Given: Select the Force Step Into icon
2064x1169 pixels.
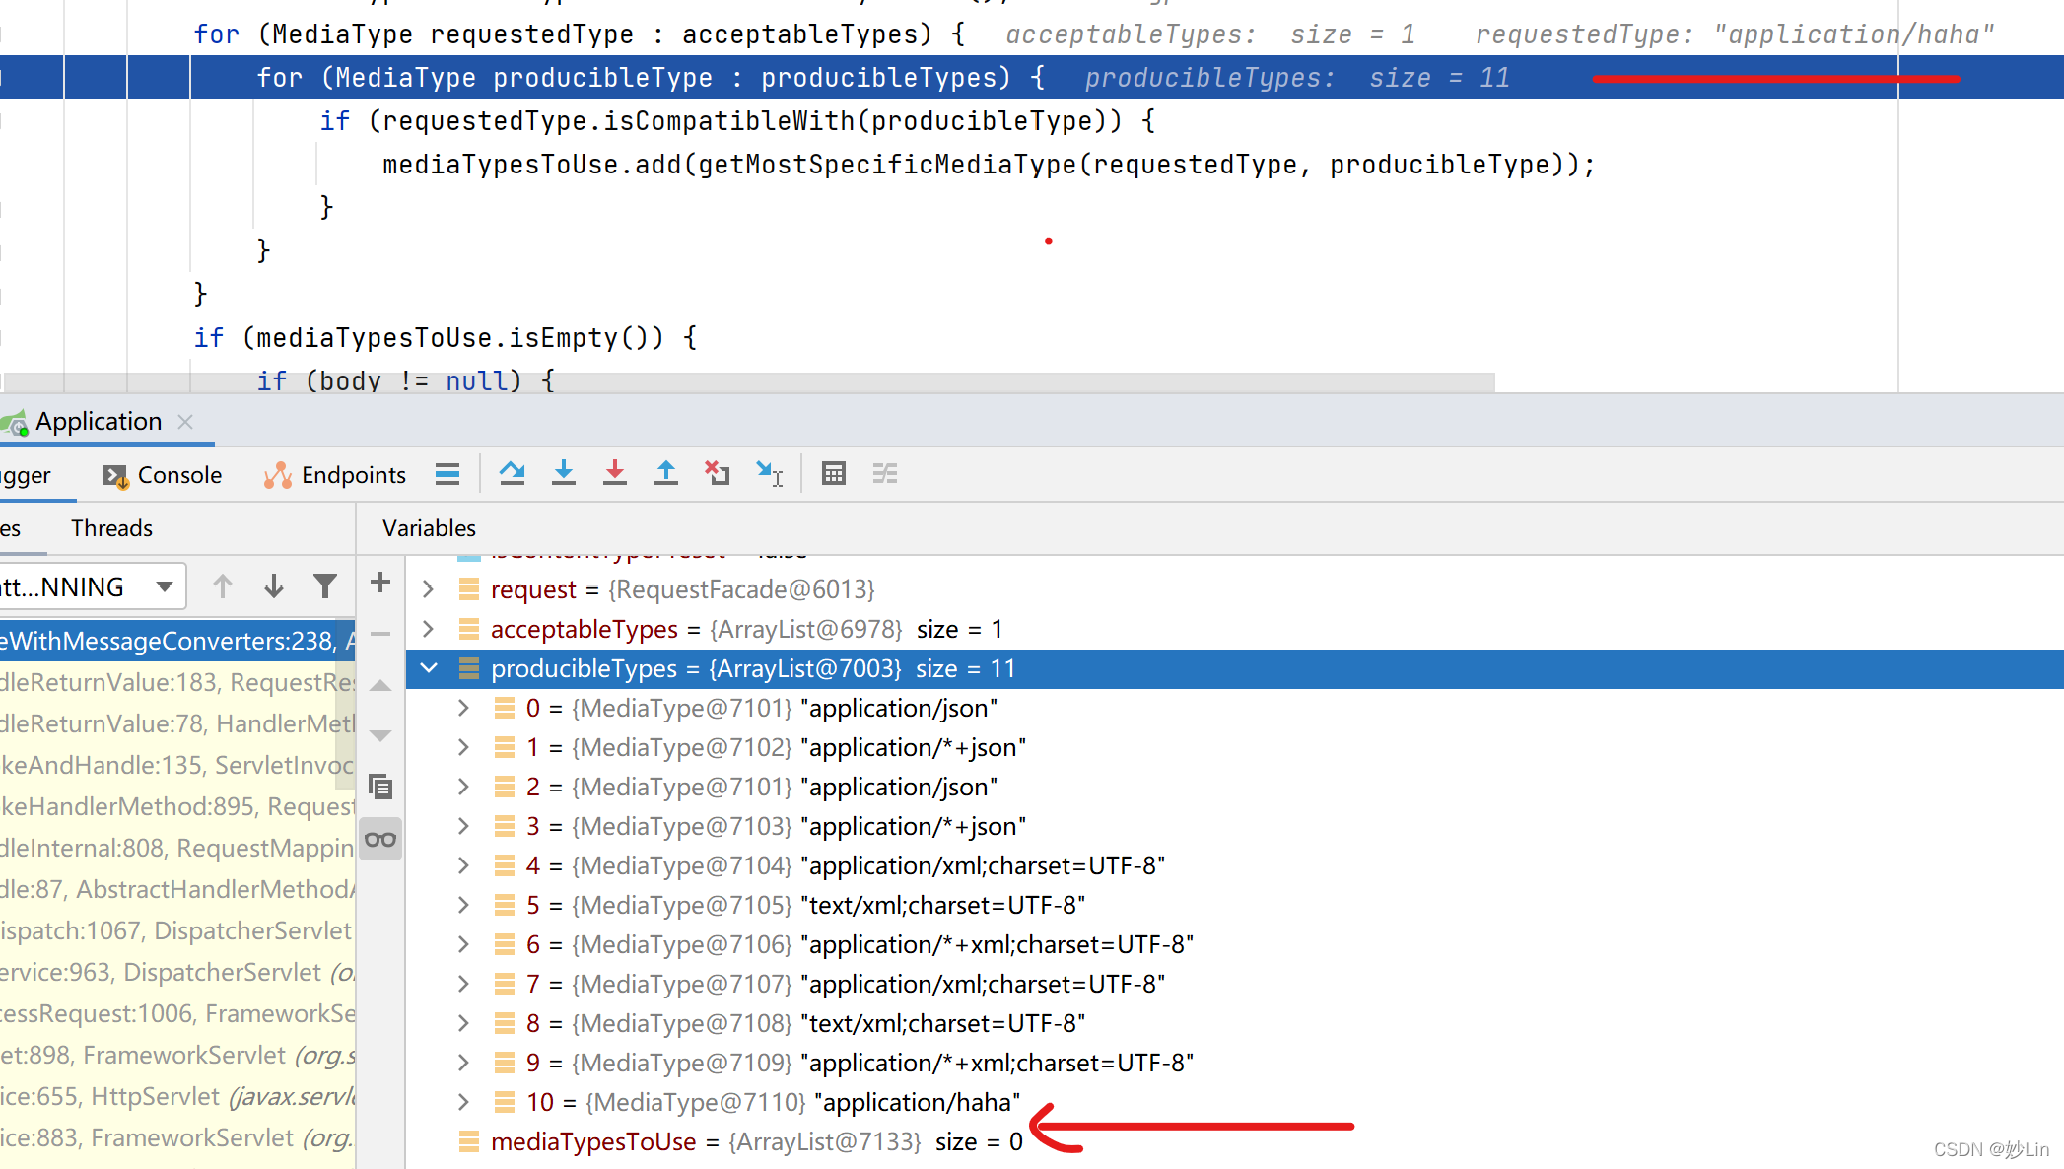Looking at the screenshot, I should point(615,474).
